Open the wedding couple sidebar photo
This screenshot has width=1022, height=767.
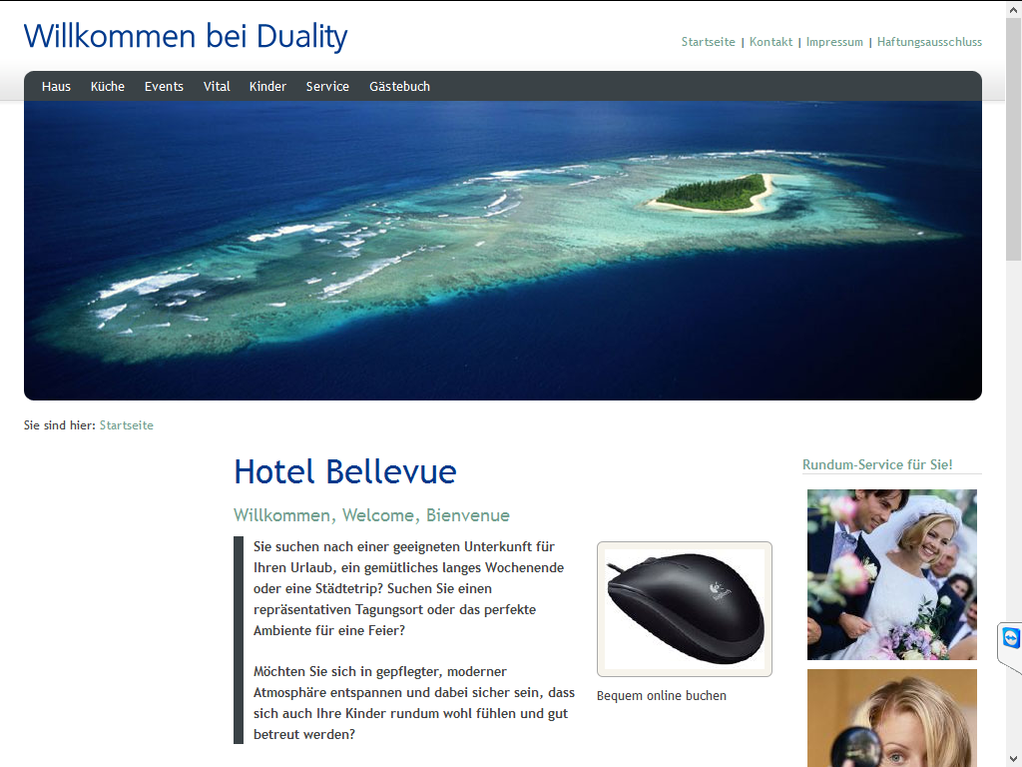click(891, 574)
